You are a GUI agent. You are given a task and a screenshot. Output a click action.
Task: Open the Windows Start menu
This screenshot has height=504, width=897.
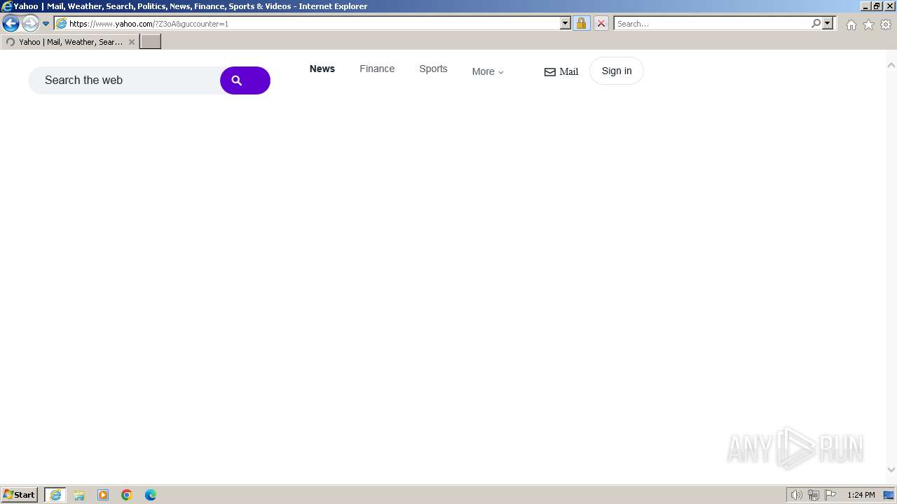20,495
